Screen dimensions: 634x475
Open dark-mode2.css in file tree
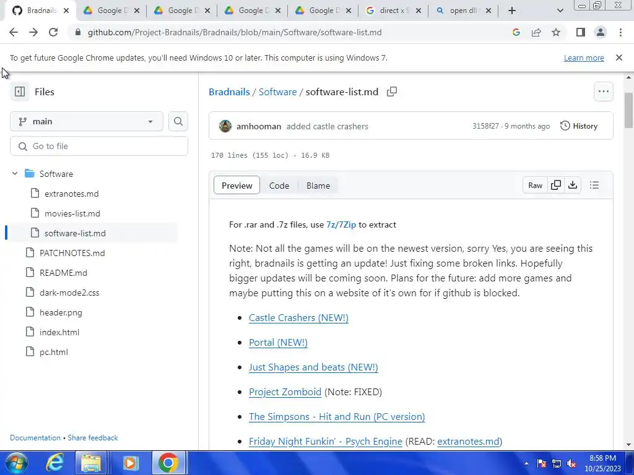coord(69,293)
